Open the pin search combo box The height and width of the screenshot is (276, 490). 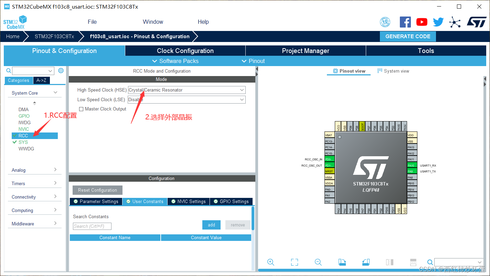point(459,262)
